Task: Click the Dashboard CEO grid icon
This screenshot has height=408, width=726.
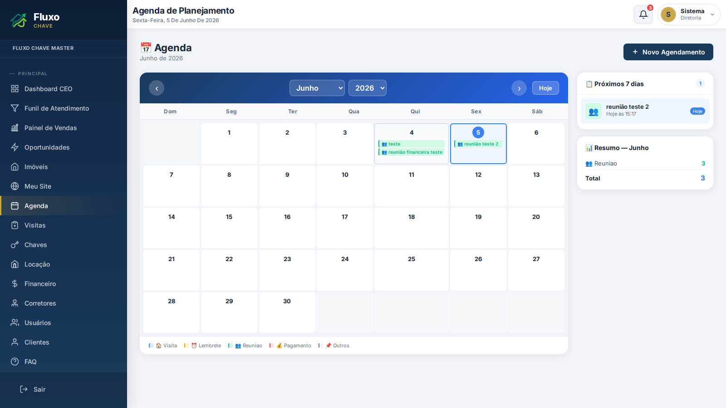Action: 15,89
